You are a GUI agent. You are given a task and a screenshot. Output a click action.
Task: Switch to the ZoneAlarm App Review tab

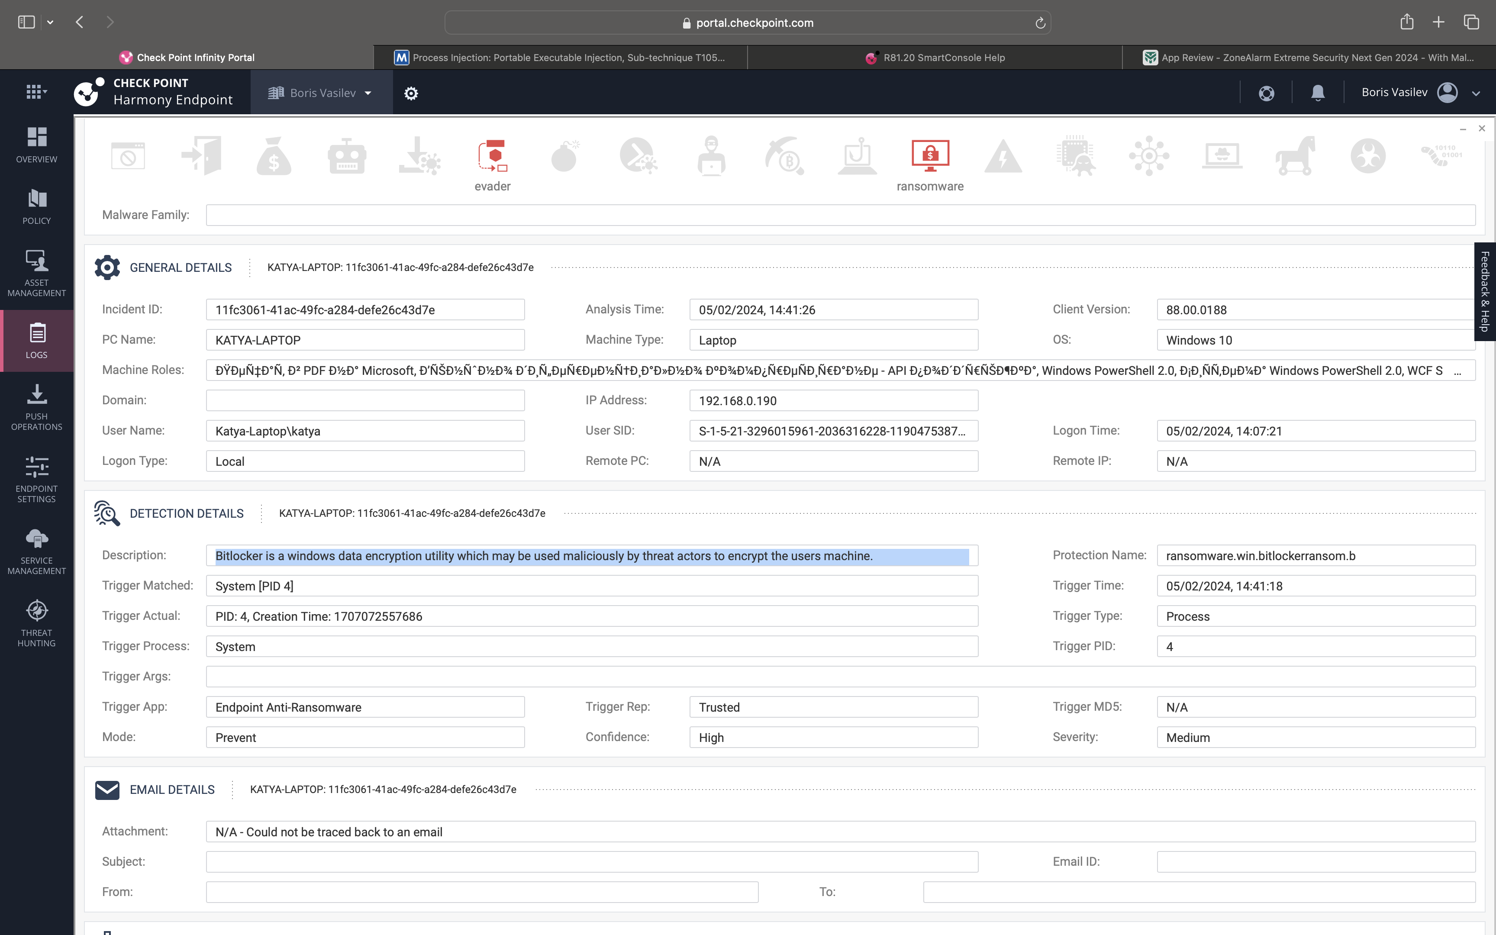[1309, 58]
